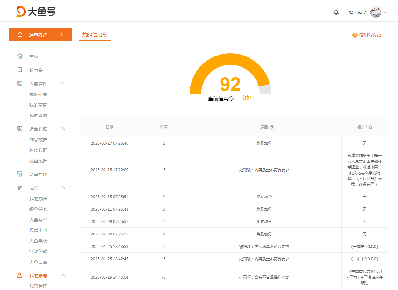Viewport: 398px width, 290px height.
Task: Click the 良好 rating label
Action: click(246, 98)
